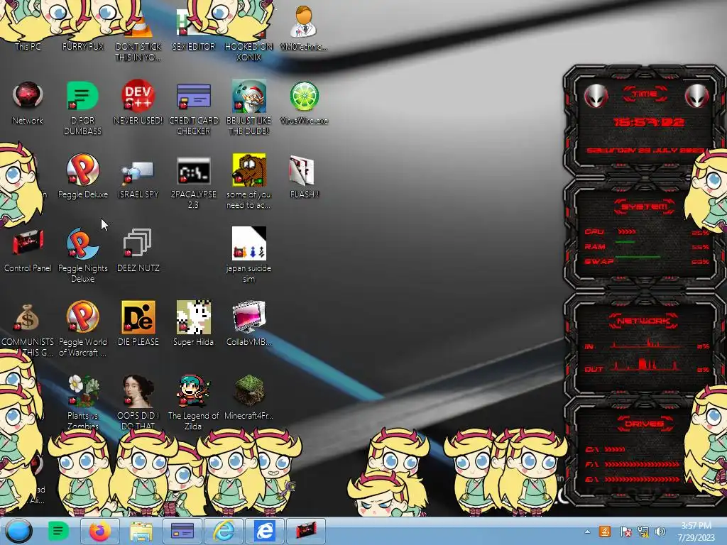Select the OOPS DID I DO THAT portrait icon
Viewport: 727px width, 545px height.
click(x=138, y=391)
